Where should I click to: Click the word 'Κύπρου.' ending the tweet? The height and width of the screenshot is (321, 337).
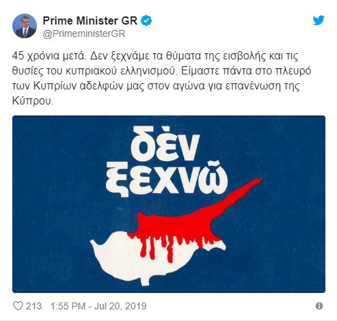pyautogui.click(x=33, y=101)
